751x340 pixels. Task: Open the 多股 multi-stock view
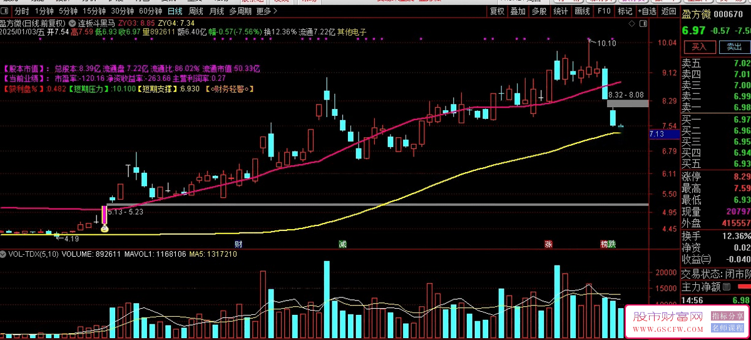[x=538, y=11]
